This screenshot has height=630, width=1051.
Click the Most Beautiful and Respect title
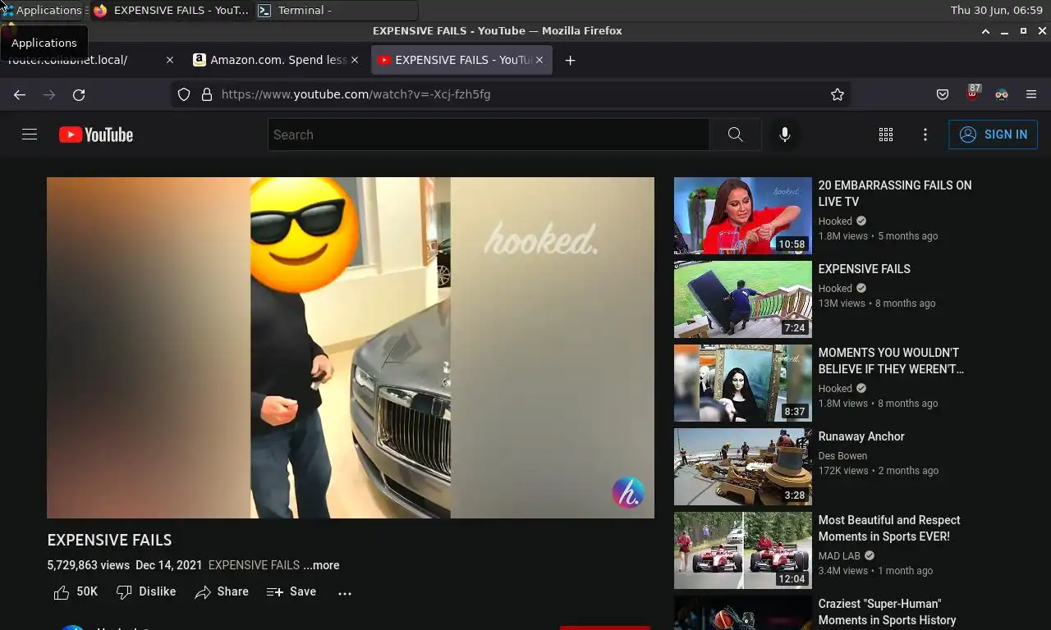889,528
